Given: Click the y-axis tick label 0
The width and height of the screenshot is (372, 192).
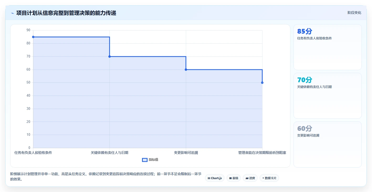Looking at the screenshot, I should [29, 148].
